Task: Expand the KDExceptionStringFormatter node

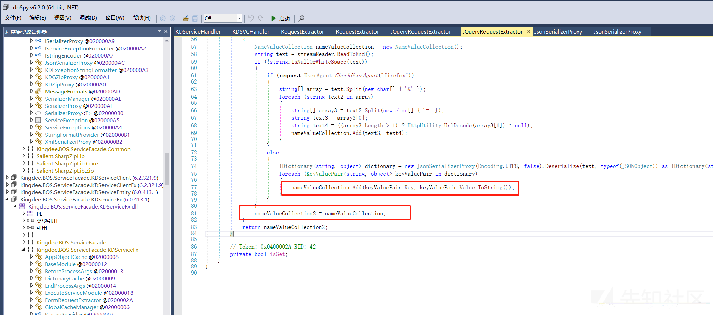Action: click(32, 70)
